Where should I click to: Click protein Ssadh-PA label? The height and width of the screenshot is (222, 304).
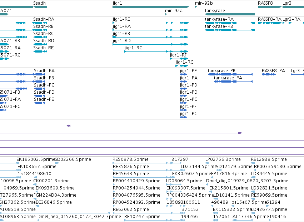[x=44, y=71]
